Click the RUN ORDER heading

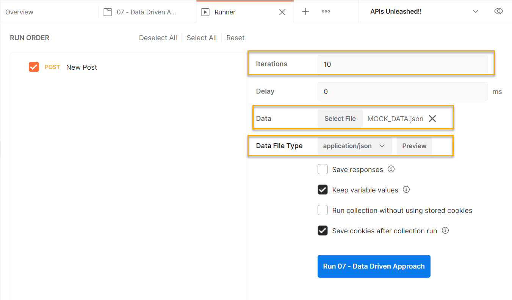point(30,38)
